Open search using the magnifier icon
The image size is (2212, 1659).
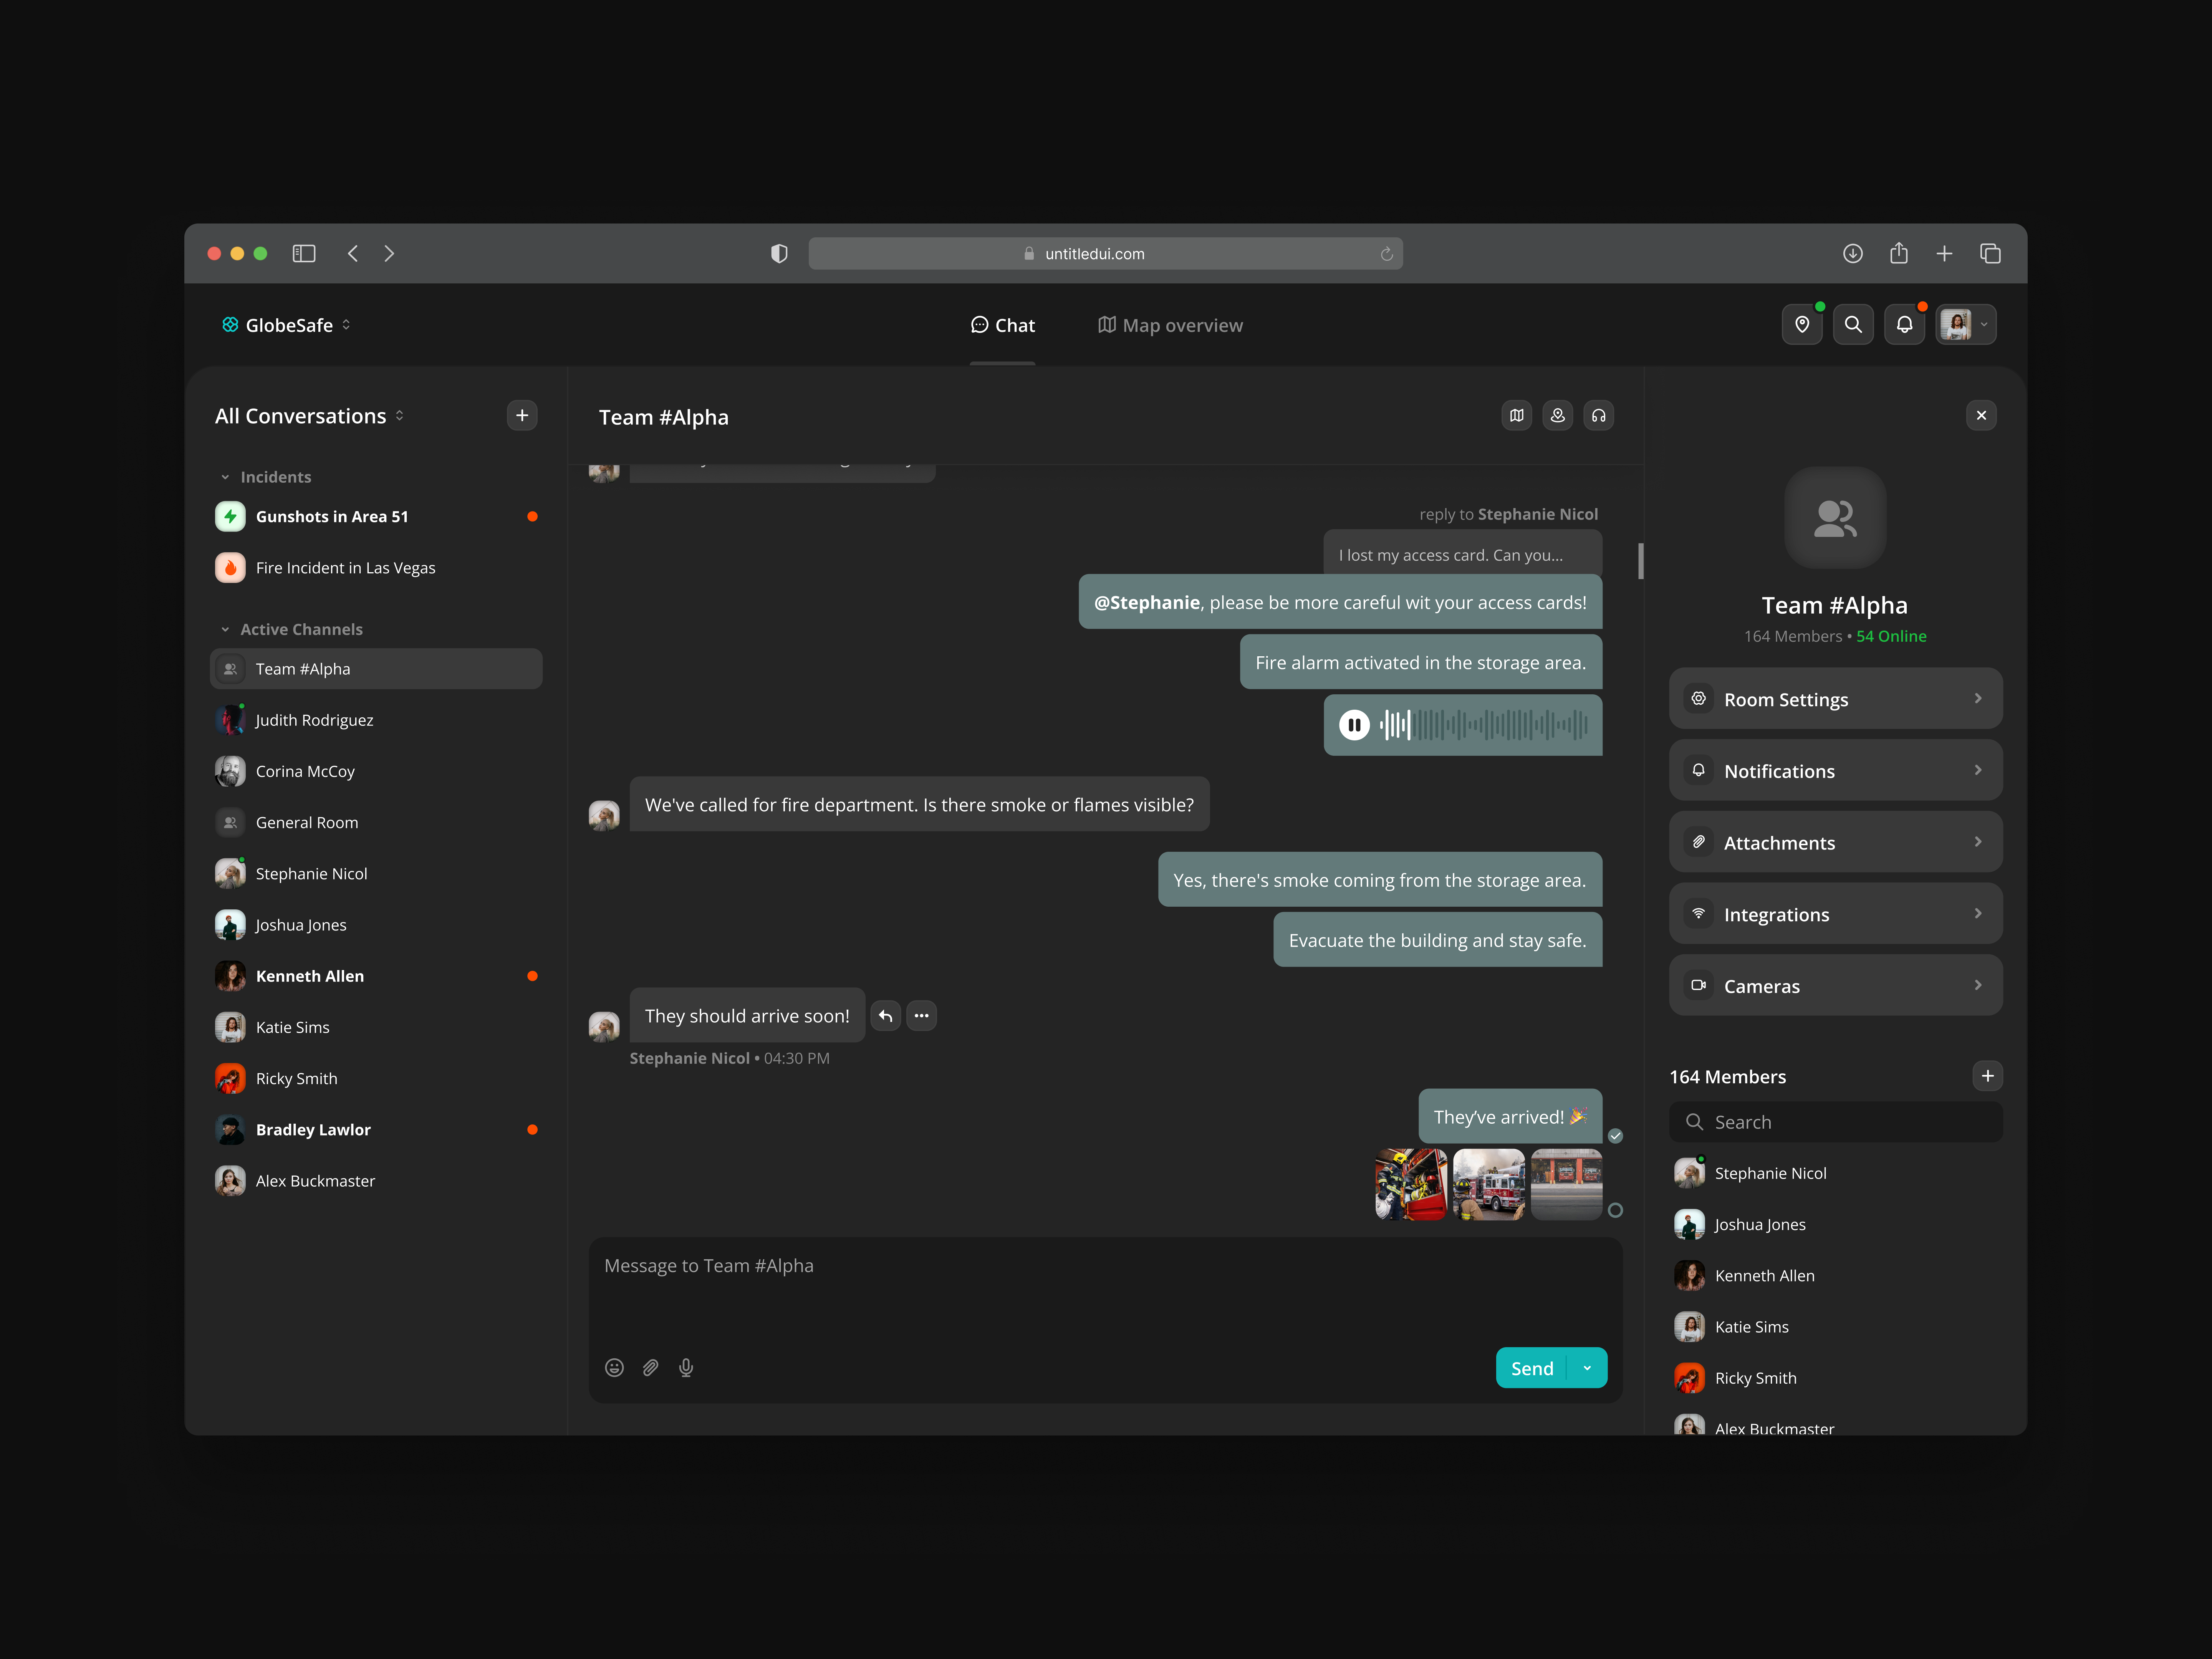tap(1853, 324)
